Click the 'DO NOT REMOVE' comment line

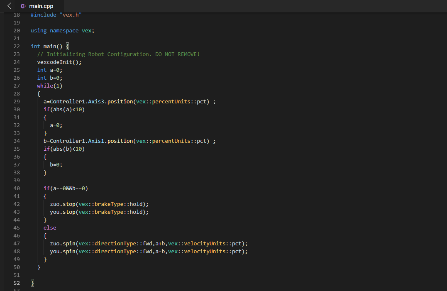click(x=118, y=54)
